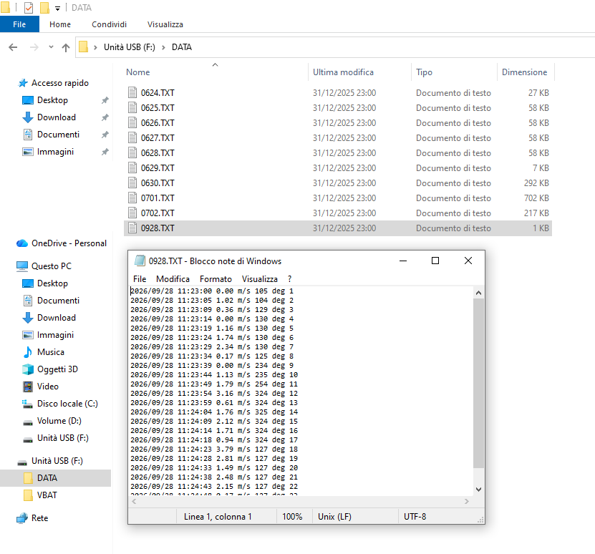Unpin Desktop from Accesso rapido pin
Viewport: 595px width, 554px height.
coord(105,100)
